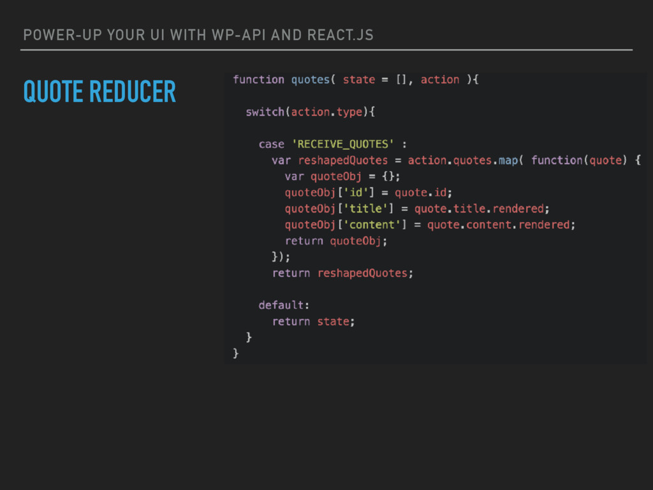Screen dimensions: 653x490
Task: Click the line "quoteObj['content'] = quote.content.rendered;"
Action: (x=430, y=225)
